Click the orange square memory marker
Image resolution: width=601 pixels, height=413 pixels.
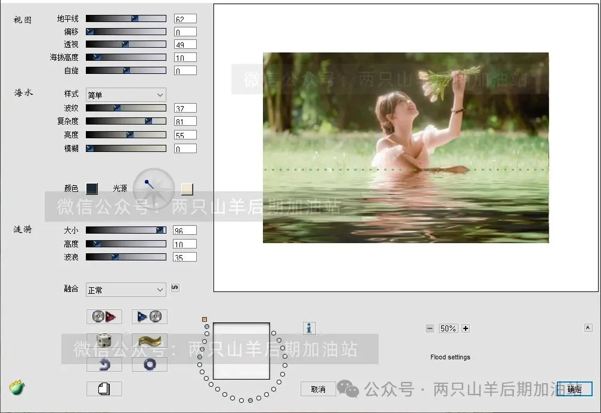click(205, 319)
